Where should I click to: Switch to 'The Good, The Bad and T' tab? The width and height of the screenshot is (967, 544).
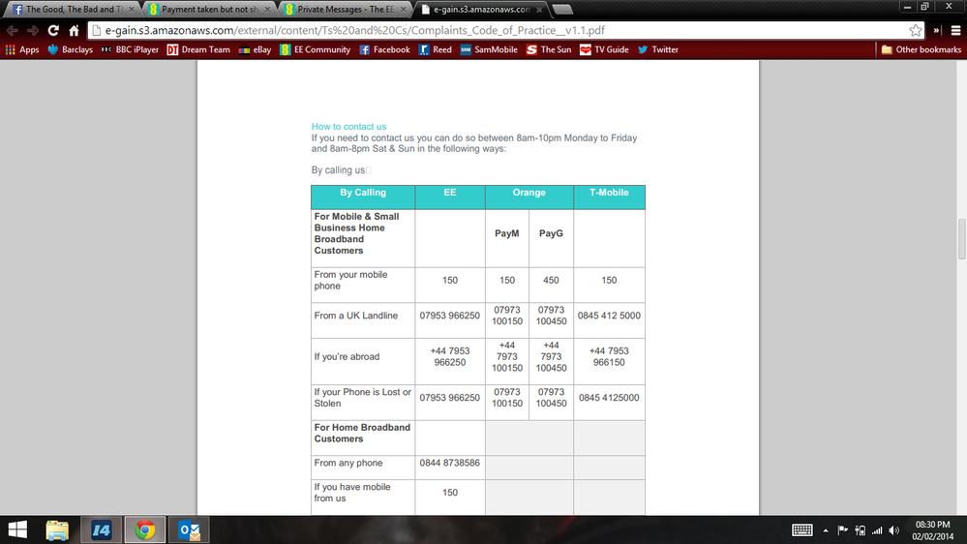pos(73,10)
